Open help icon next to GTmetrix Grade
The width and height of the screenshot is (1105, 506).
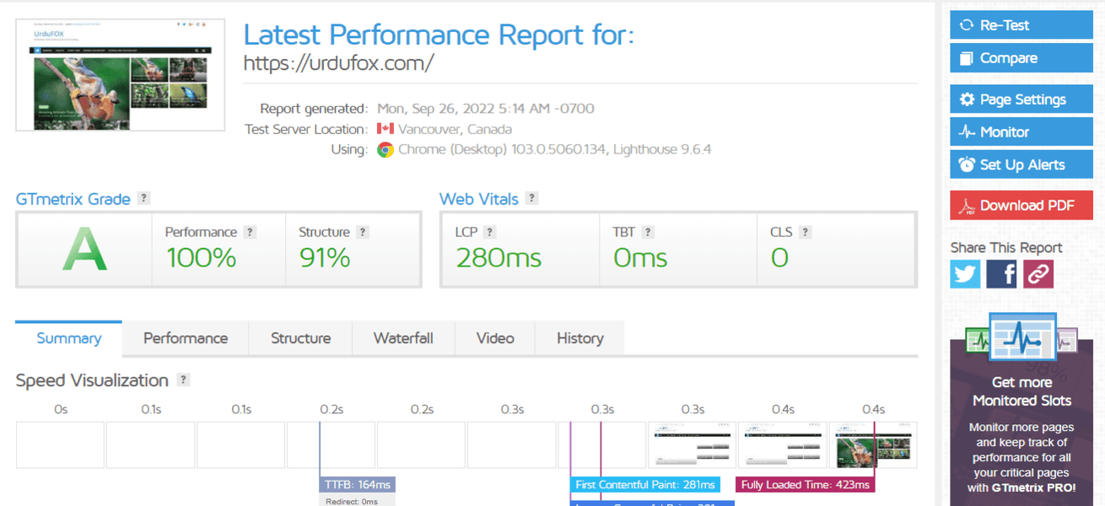pyautogui.click(x=144, y=198)
